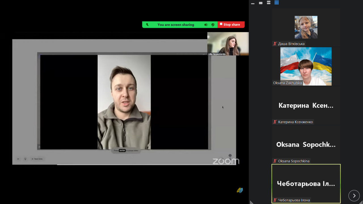Switch video panel to stacked strip view

(x=269, y=3)
